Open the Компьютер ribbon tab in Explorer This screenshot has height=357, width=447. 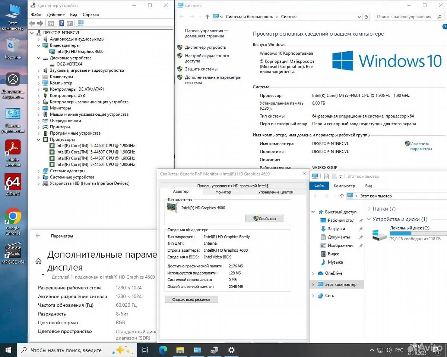tap(344, 186)
